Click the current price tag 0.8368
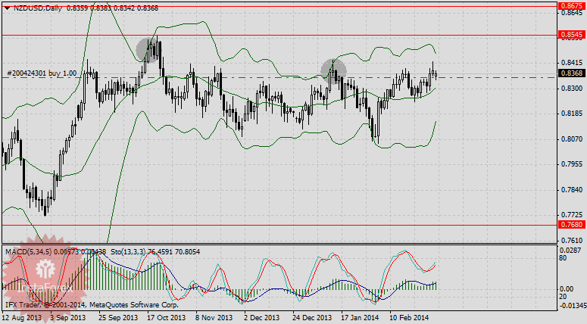This screenshot has height=324, width=587. click(x=571, y=73)
